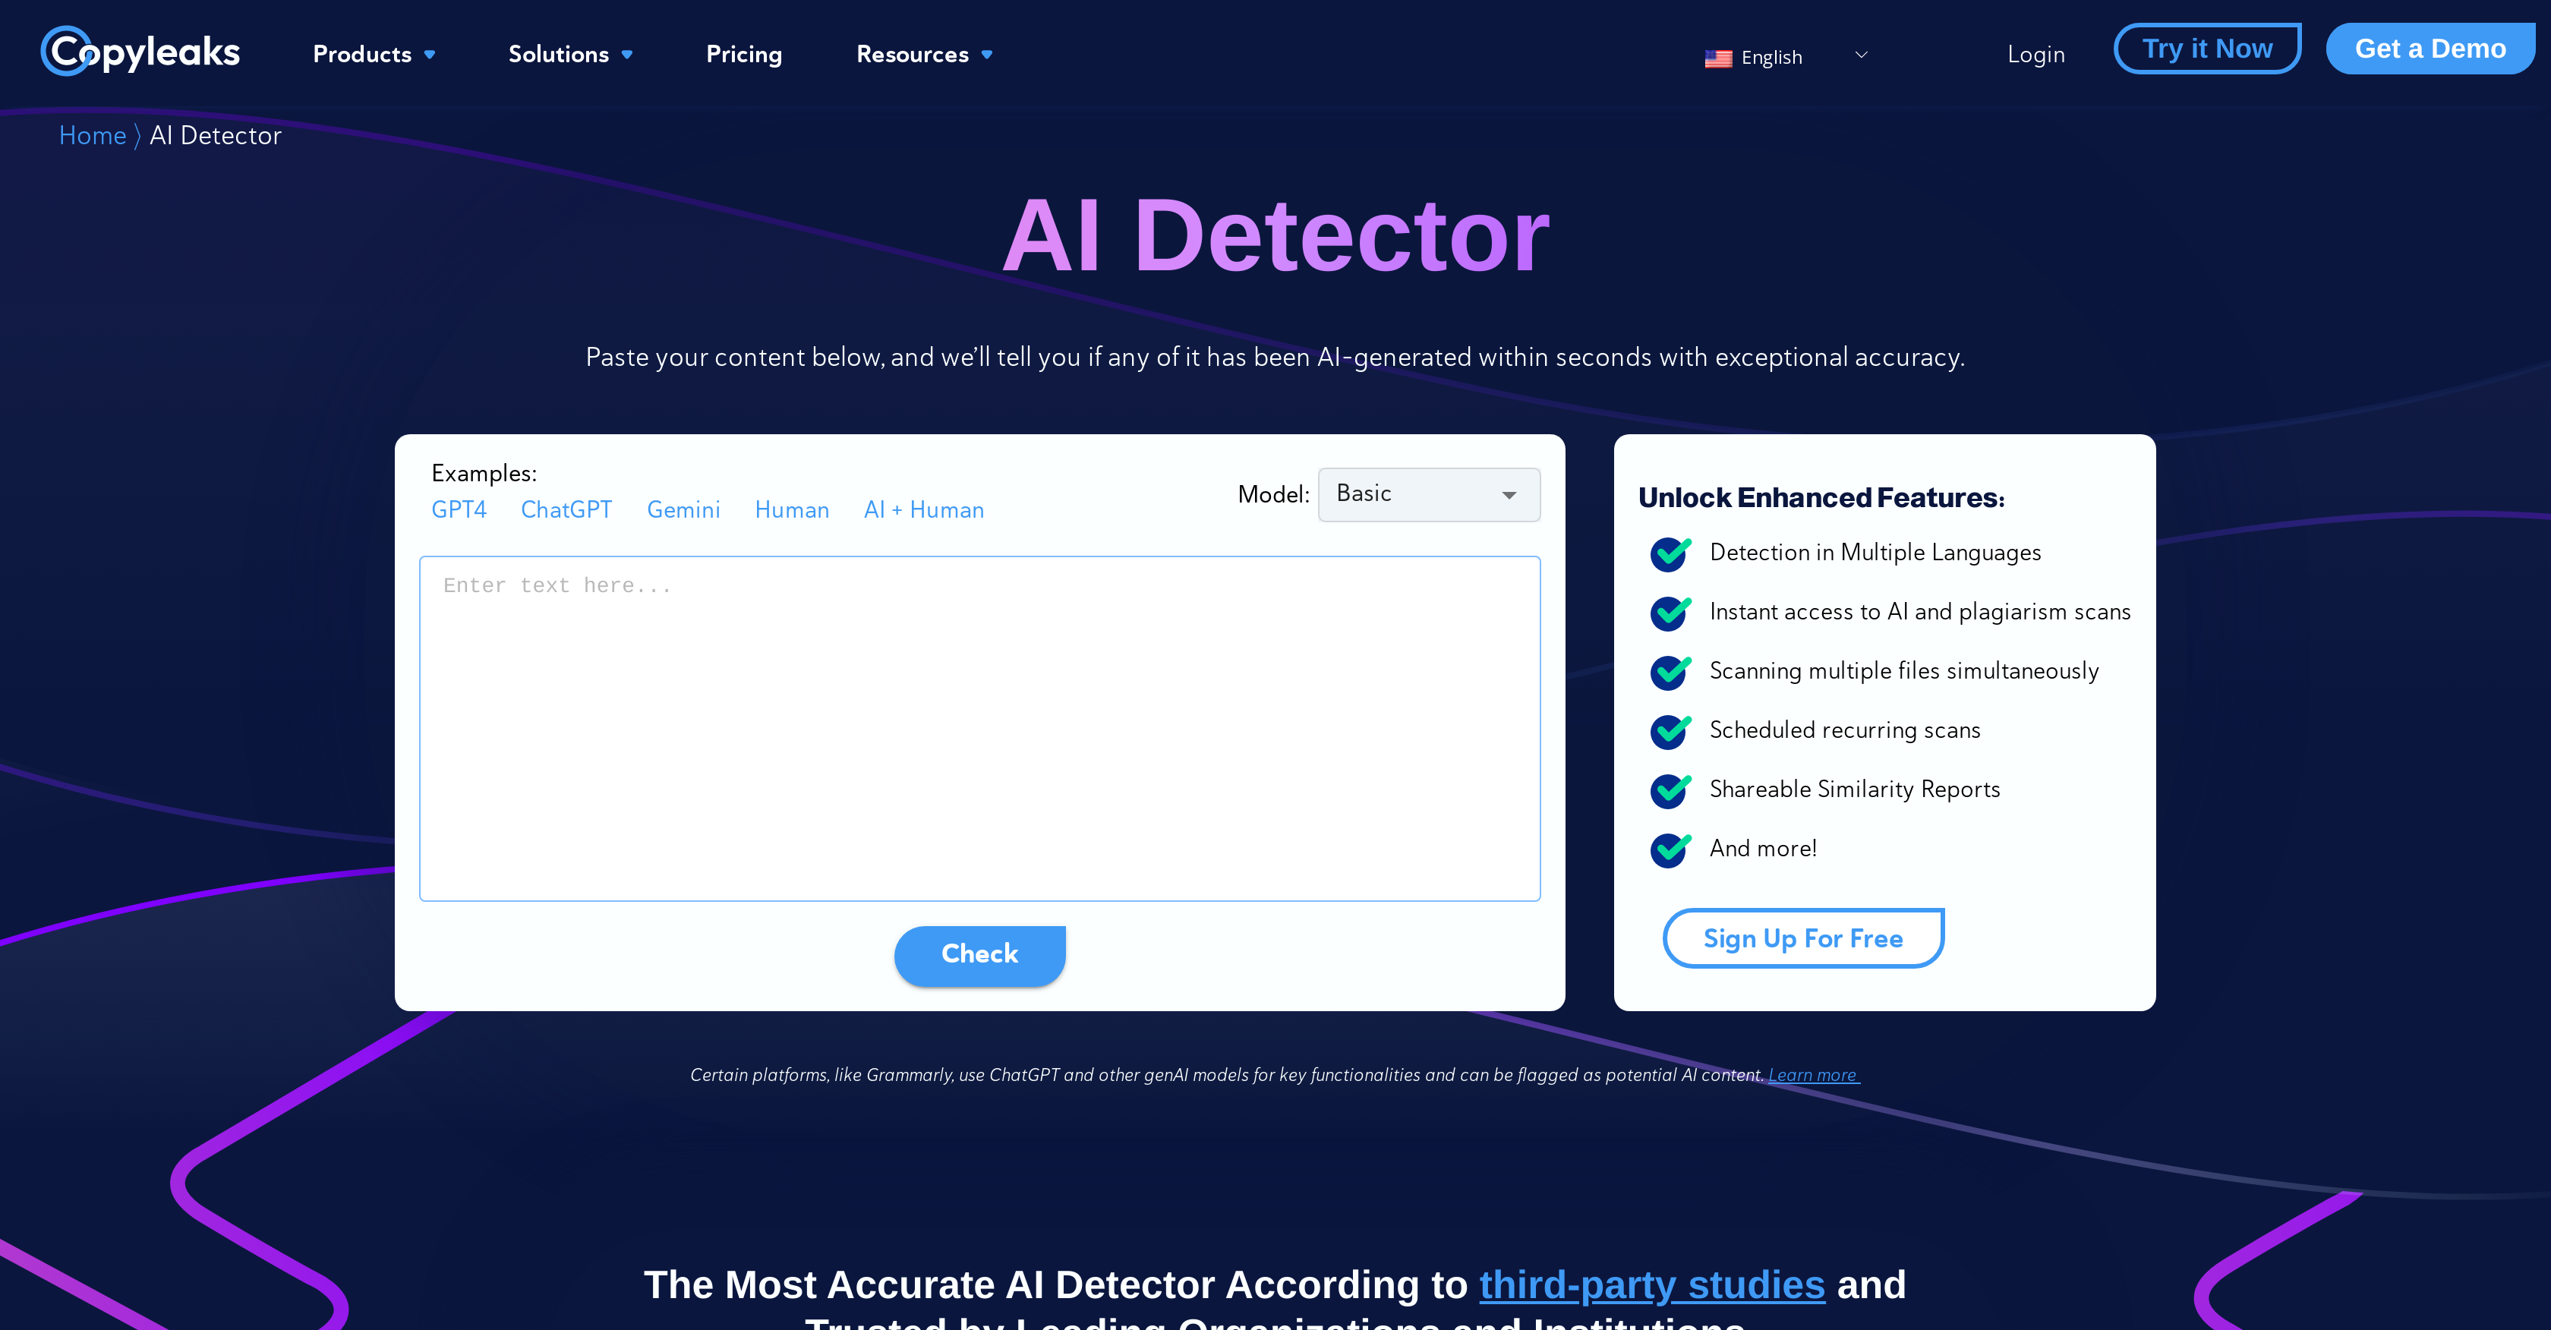Click the GPT4 example link
This screenshot has height=1330, width=2551.
pyautogui.click(x=457, y=508)
